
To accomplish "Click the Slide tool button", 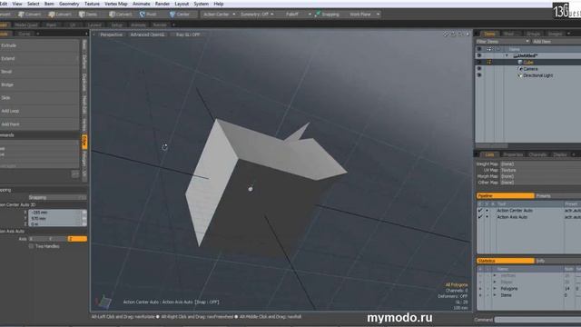I will click(x=39, y=98).
